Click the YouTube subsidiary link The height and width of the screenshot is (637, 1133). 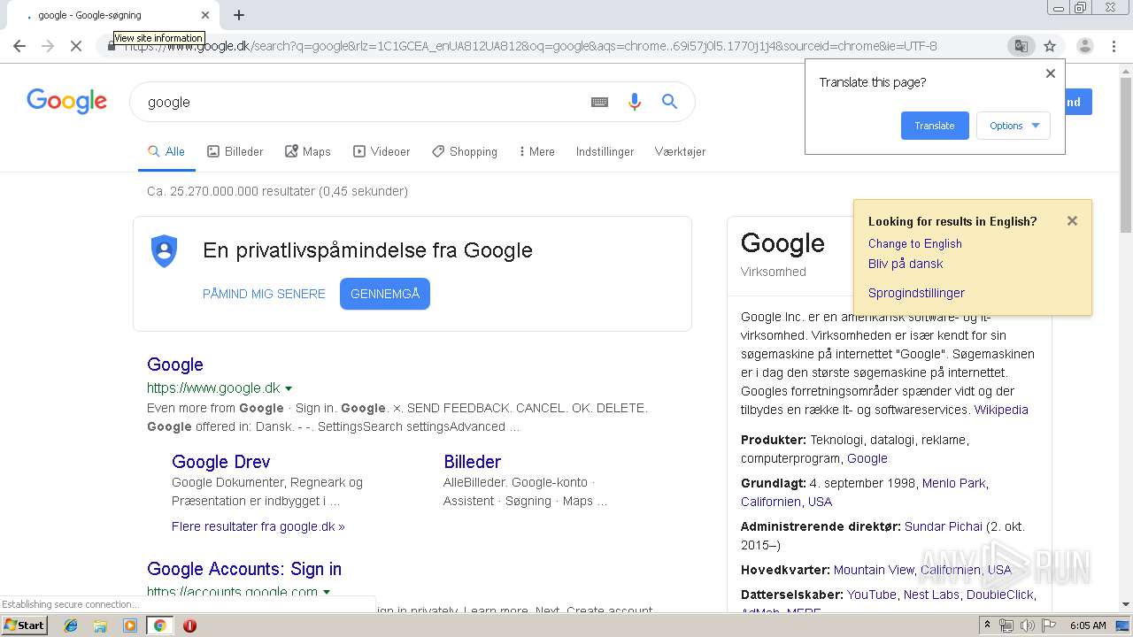coord(872,595)
